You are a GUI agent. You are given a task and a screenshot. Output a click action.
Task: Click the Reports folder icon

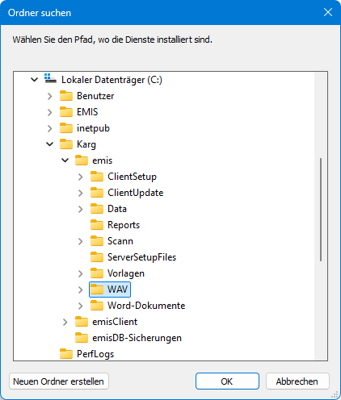(x=97, y=225)
